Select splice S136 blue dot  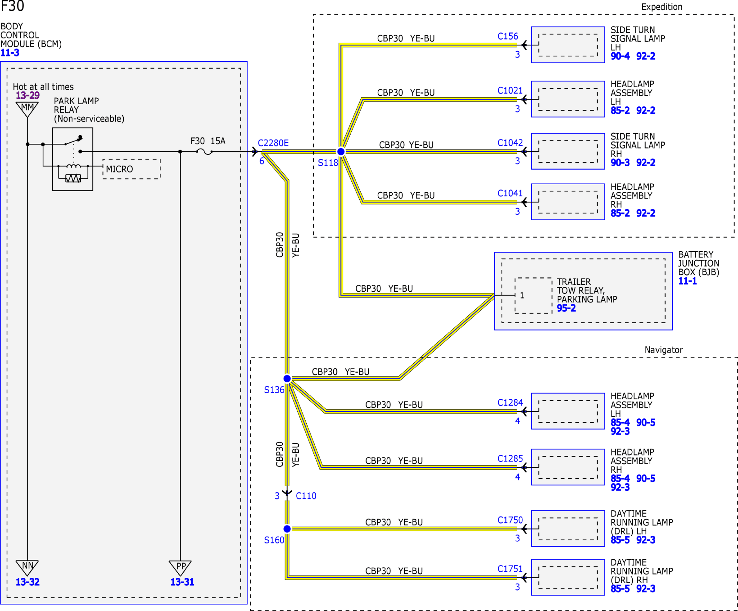click(x=287, y=378)
